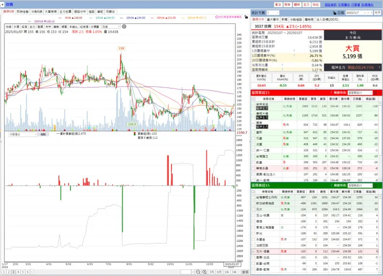
Task: Open the help icon next to 佔股本比重
Action: (282, 65)
